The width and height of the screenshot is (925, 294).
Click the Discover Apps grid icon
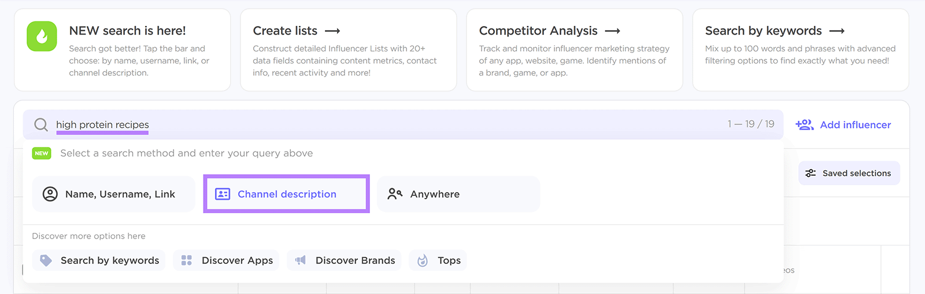(186, 260)
